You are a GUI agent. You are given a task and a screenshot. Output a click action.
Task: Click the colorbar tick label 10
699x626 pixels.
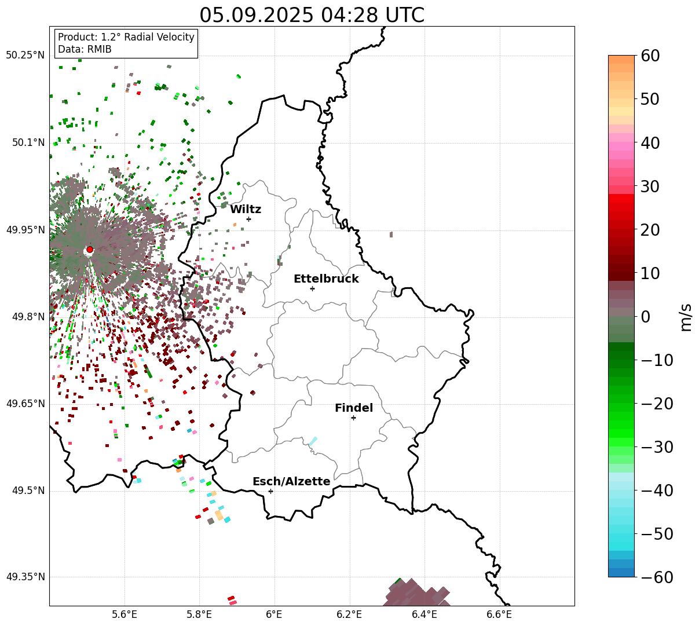coord(651,273)
